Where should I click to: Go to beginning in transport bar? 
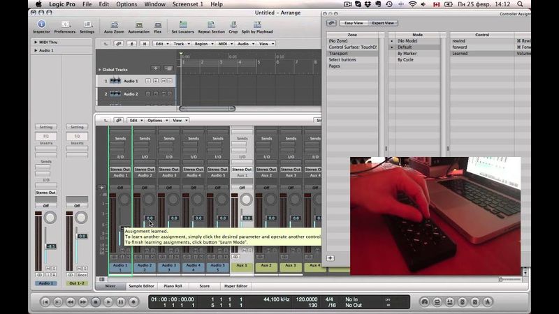point(45,302)
